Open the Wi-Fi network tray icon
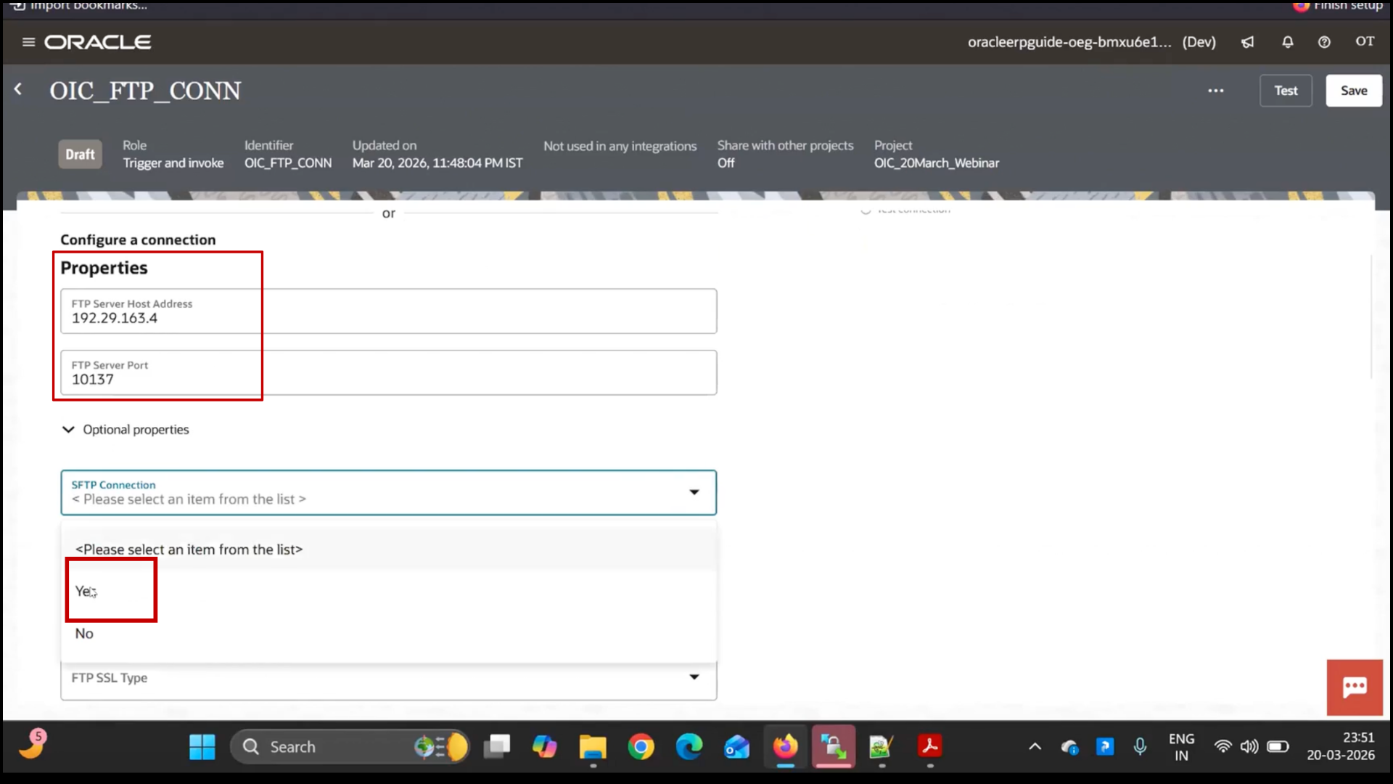The image size is (1393, 784). (x=1223, y=746)
